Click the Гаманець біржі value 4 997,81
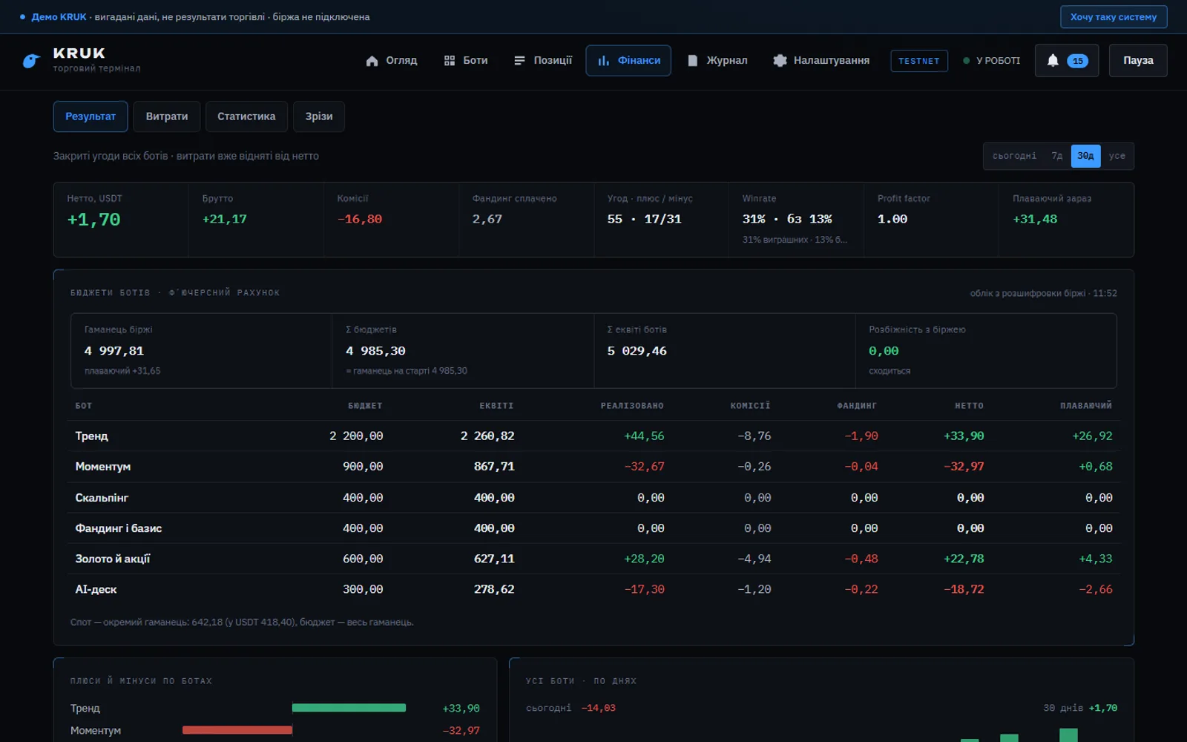1187x742 pixels. pyautogui.click(x=114, y=351)
